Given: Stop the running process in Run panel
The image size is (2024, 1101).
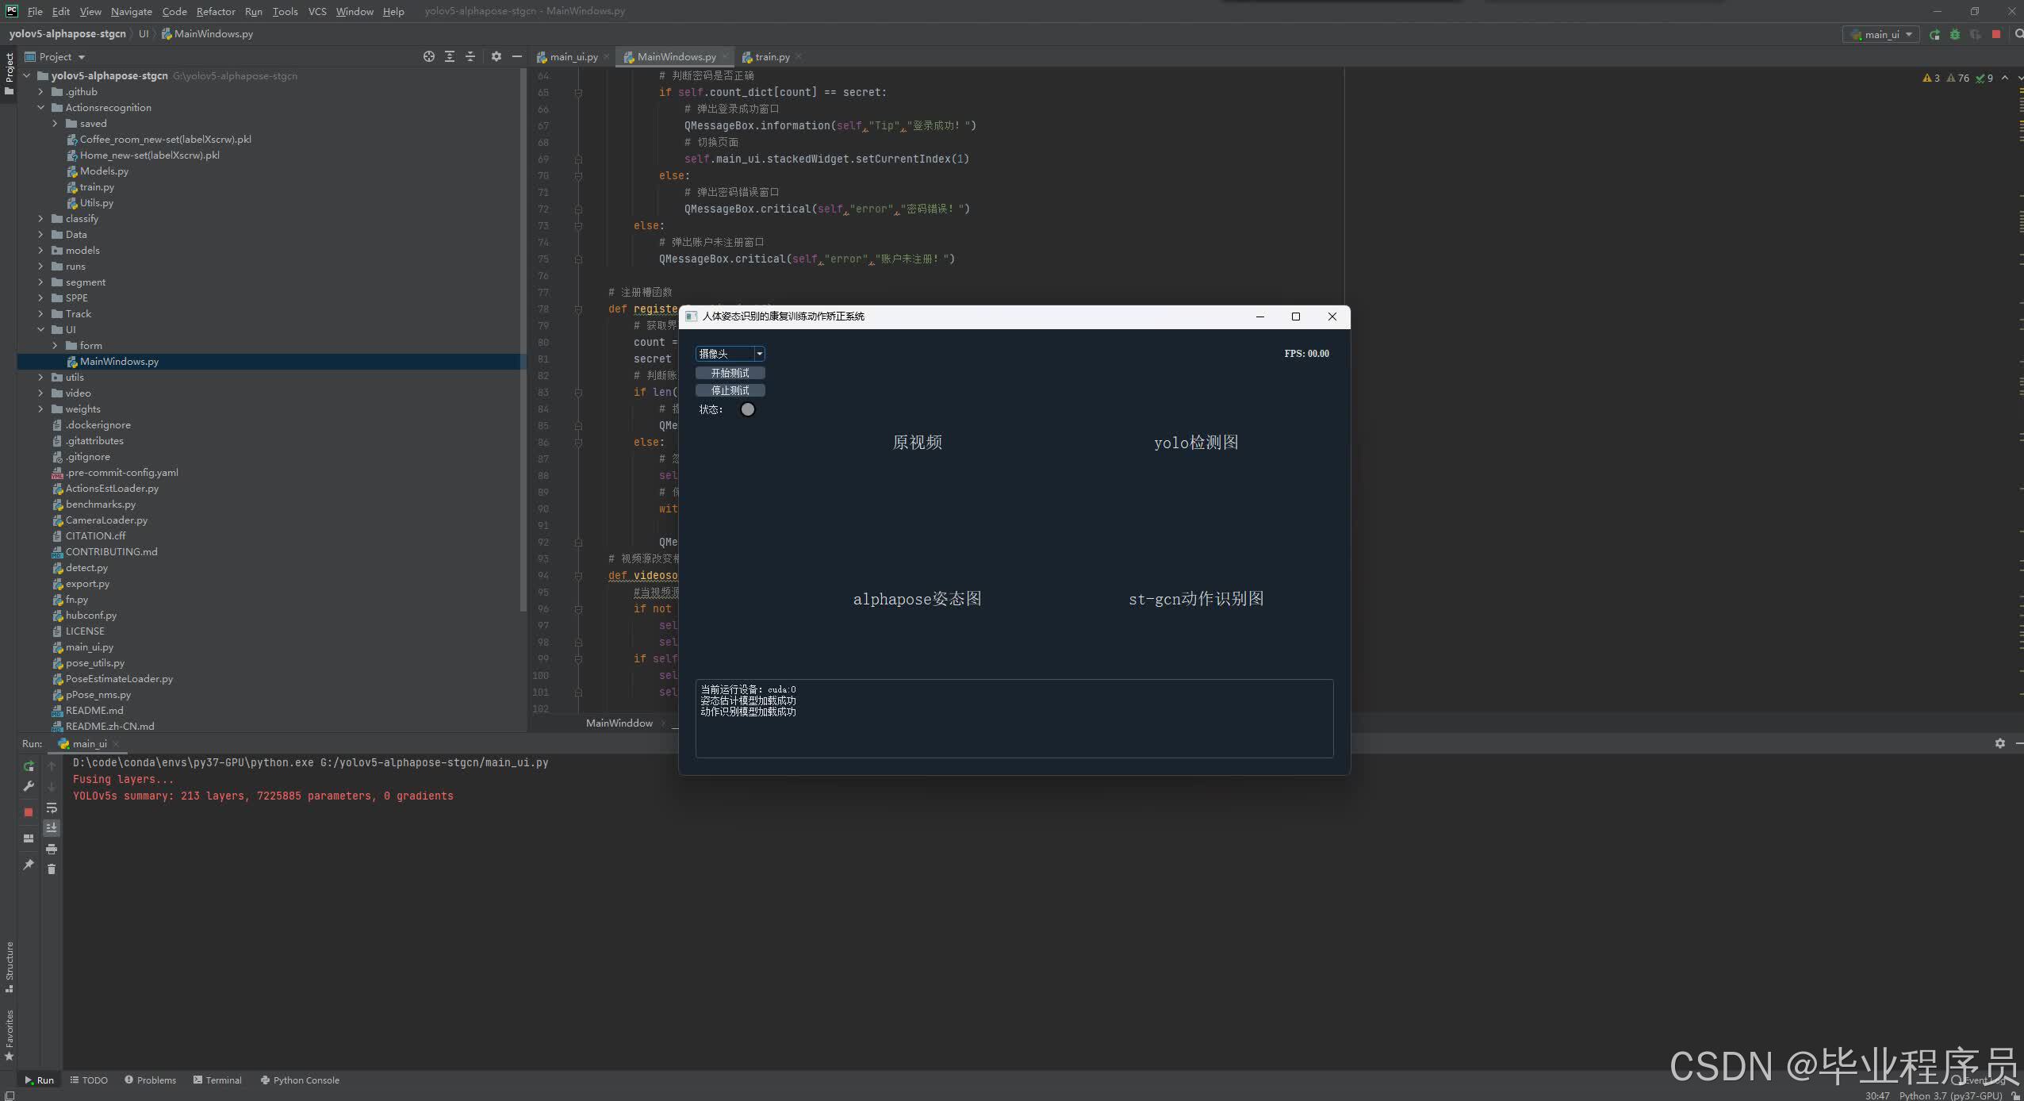Looking at the screenshot, I should (29, 812).
